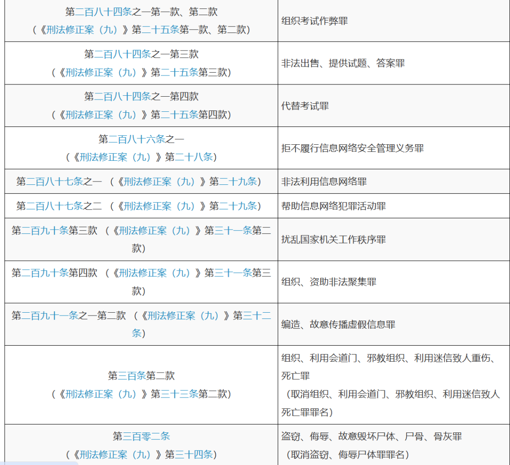
Task: Open the 二百九十一条 article link
Action: 50,316
